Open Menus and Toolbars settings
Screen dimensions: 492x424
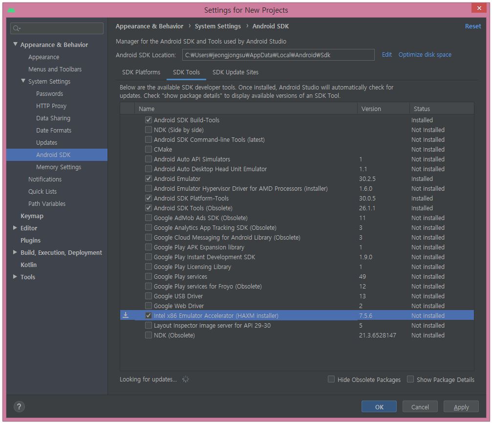pos(55,69)
